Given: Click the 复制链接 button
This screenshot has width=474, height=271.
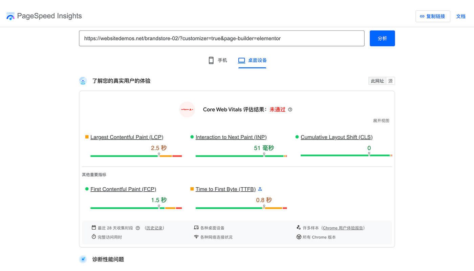Looking at the screenshot, I should click(x=433, y=16).
